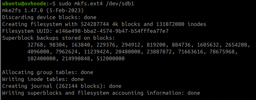The image size is (256, 100).
Task: Click the 131072000 inodes number
Action: click(170, 24)
